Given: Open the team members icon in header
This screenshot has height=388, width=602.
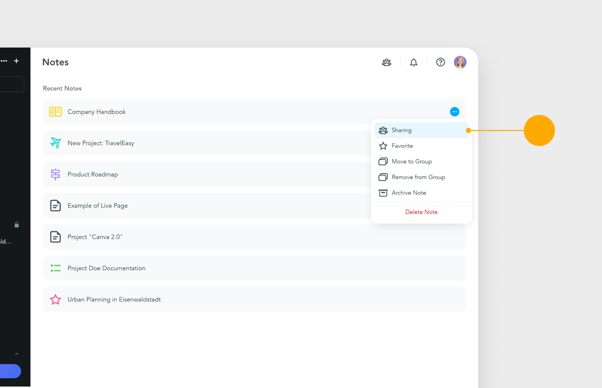Looking at the screenshot, I should tap(386, 62).
